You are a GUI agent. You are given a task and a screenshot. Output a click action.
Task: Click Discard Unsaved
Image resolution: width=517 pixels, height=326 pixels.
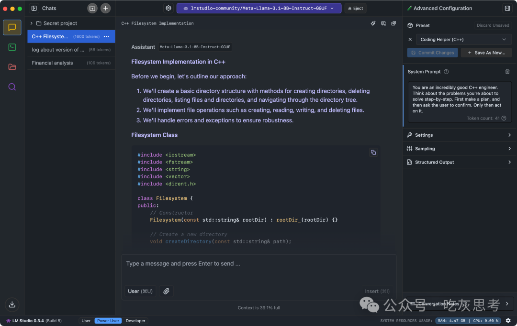coord(493,25)
